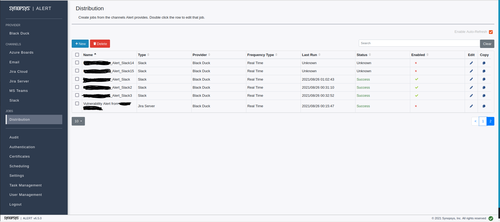The height and width of the screenshot is (222, 500).
Task: Open User Management from sidebar
Action: pos(26,195)
